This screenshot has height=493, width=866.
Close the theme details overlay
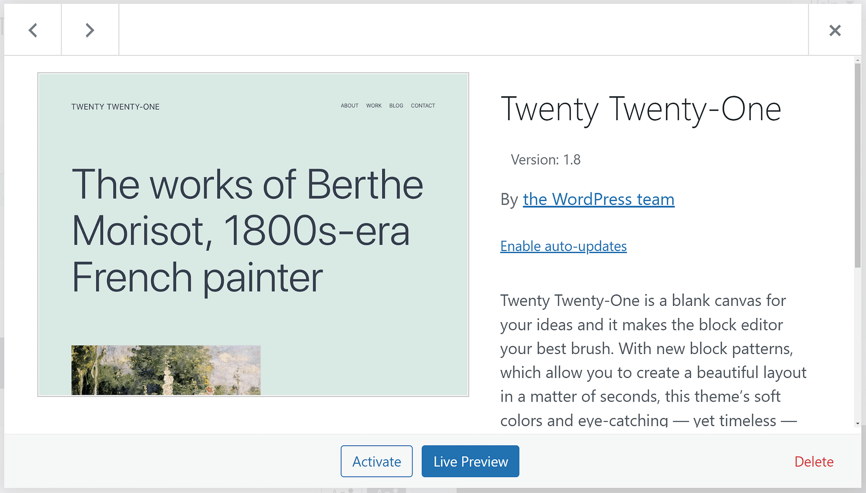coord(835,30)
